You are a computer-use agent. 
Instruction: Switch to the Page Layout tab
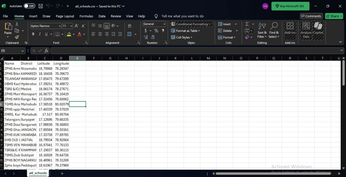click(x=65, y=16)
